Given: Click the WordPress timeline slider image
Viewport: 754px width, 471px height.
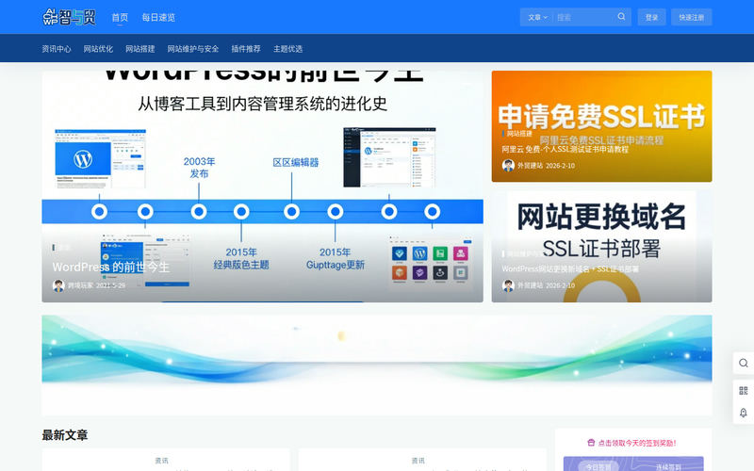Looking at the screenshot, I should [x=263, y=187].
